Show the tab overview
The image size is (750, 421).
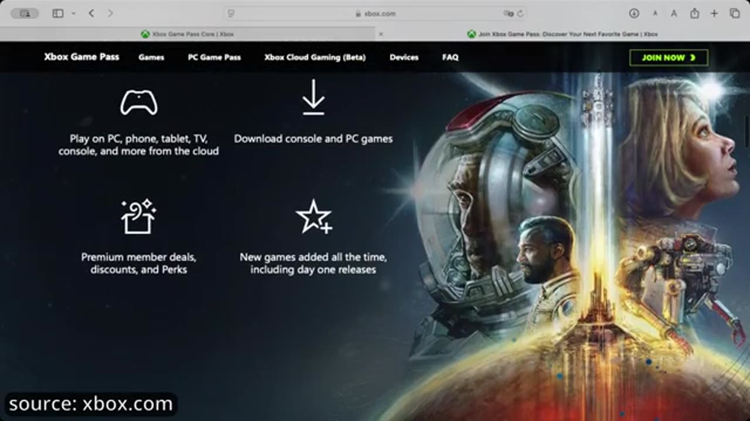click(x=734, y=13)
